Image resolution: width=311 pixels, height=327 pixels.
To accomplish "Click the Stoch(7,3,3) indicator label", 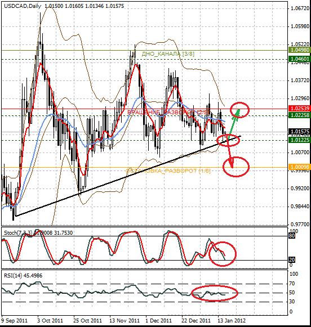I will (17, 233).
